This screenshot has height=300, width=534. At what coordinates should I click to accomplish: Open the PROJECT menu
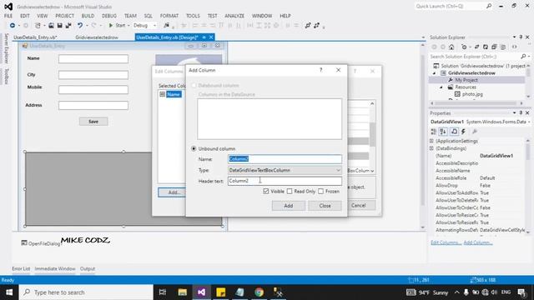[65, 16]
